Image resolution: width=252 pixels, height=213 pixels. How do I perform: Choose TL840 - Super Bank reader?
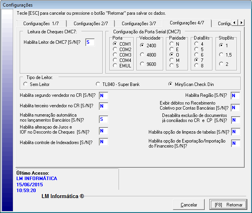(x=98, y=84)
